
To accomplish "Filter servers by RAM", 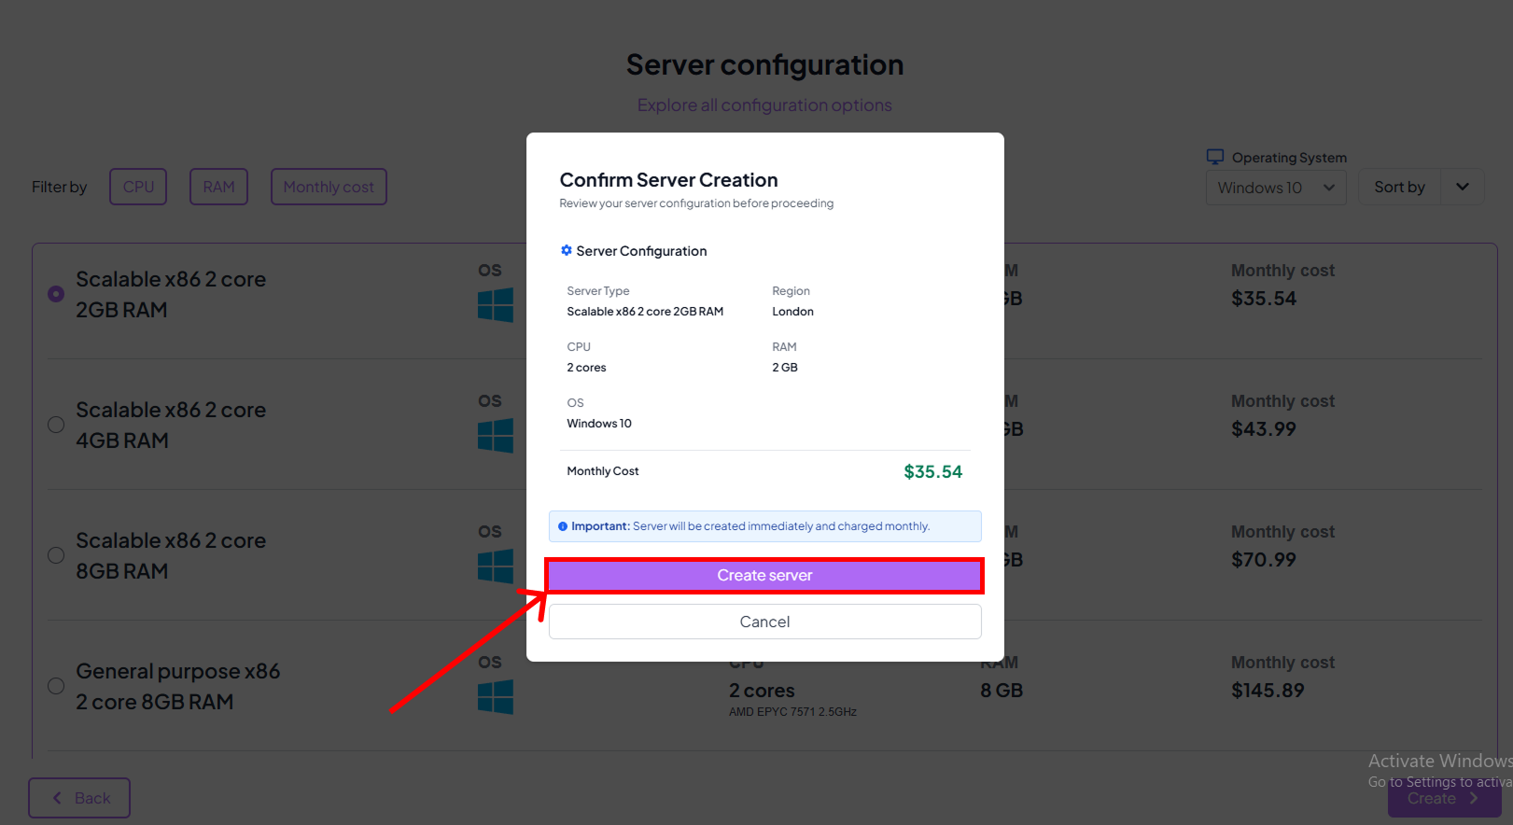I will point(217,187).
